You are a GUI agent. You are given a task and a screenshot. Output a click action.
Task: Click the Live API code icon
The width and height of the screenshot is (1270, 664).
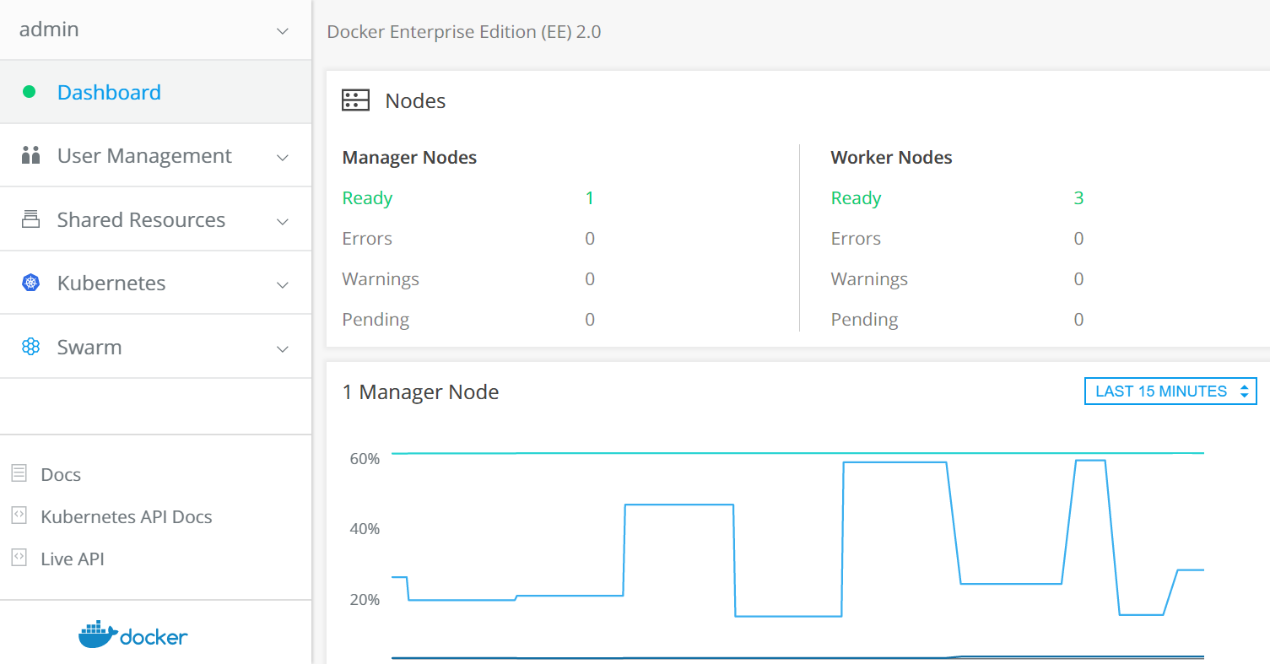19,558
